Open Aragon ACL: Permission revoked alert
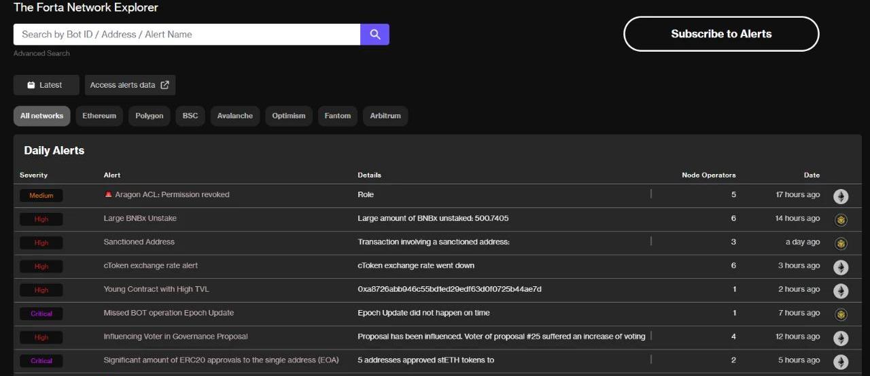This screenshot has width=870, height=376. [x=172, y=194]
